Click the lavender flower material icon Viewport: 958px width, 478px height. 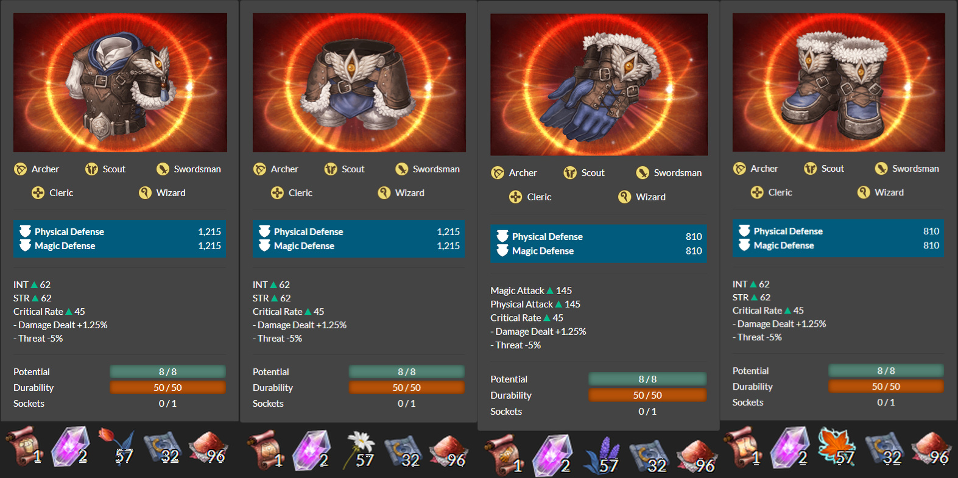(600, 455)
